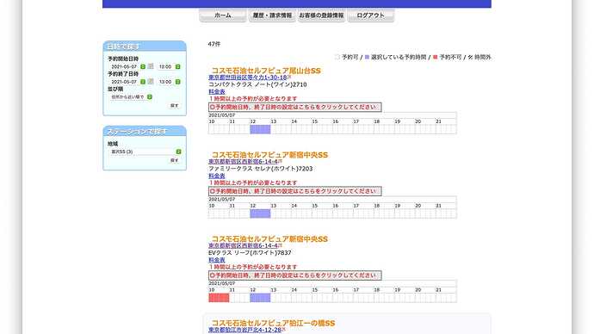Viewport: 594px width, 334px height.
Task: Select blue 12-13 slot in 尾山台SS timeline
Action: click(260, 129)
